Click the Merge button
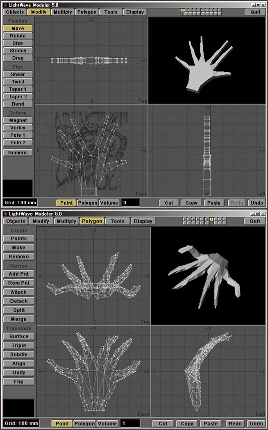The width and height of the screenshot is (268, 430). [x=18, y=319]
